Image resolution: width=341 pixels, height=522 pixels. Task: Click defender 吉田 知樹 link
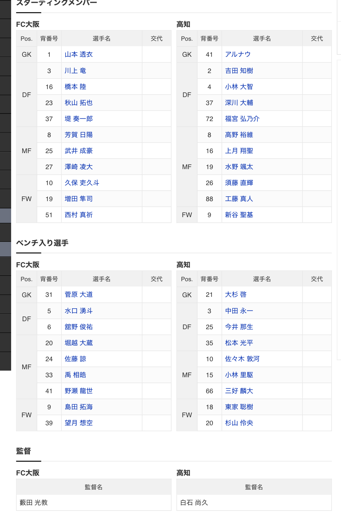239,71
